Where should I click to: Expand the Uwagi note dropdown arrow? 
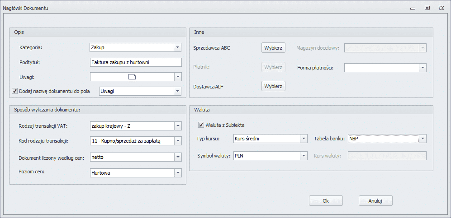pos(178,77)
